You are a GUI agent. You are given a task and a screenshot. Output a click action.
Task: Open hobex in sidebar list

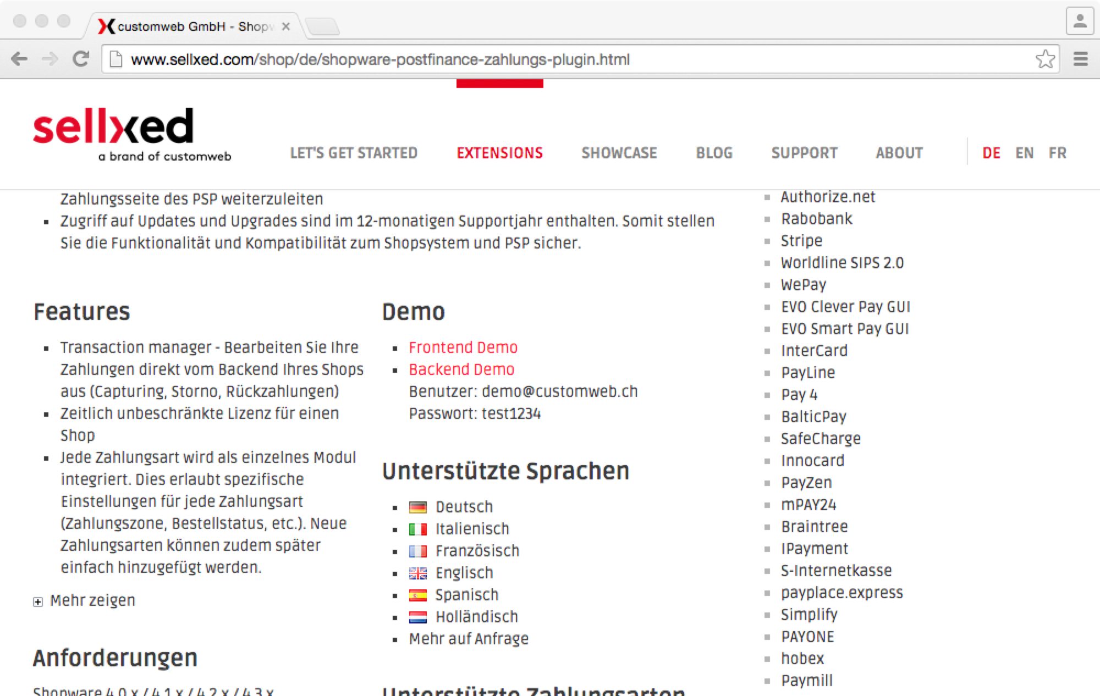point(802,659)
